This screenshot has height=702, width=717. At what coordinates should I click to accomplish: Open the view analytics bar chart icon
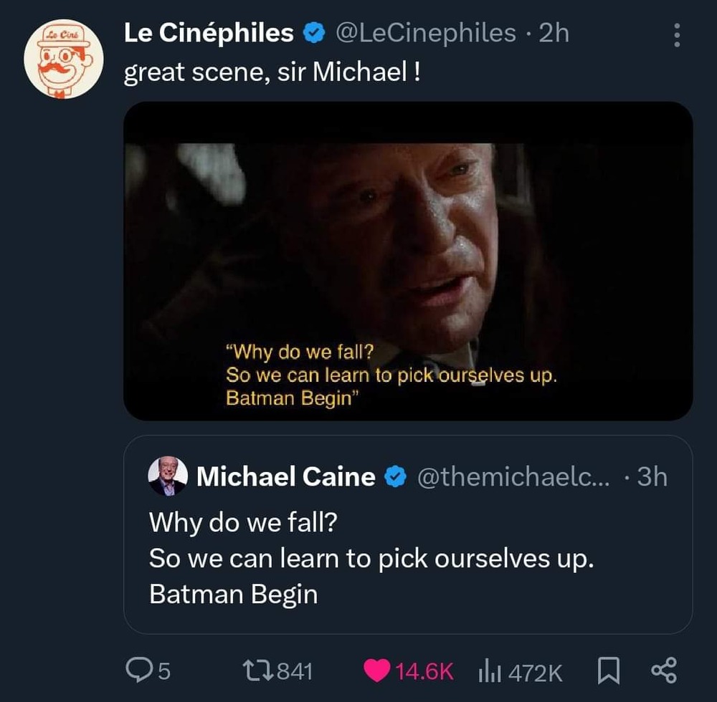(x=488, y=670)
